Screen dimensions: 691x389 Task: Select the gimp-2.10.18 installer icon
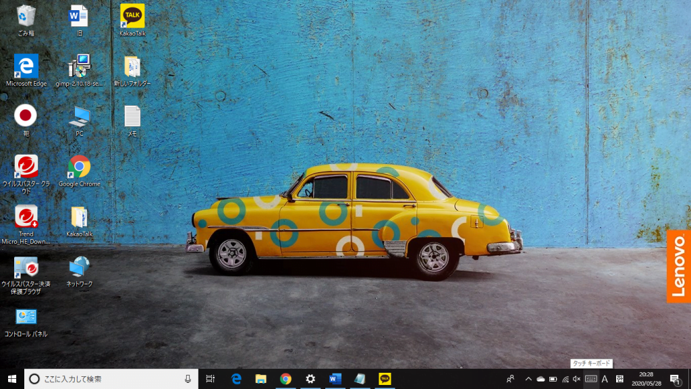tap(80, 67)
